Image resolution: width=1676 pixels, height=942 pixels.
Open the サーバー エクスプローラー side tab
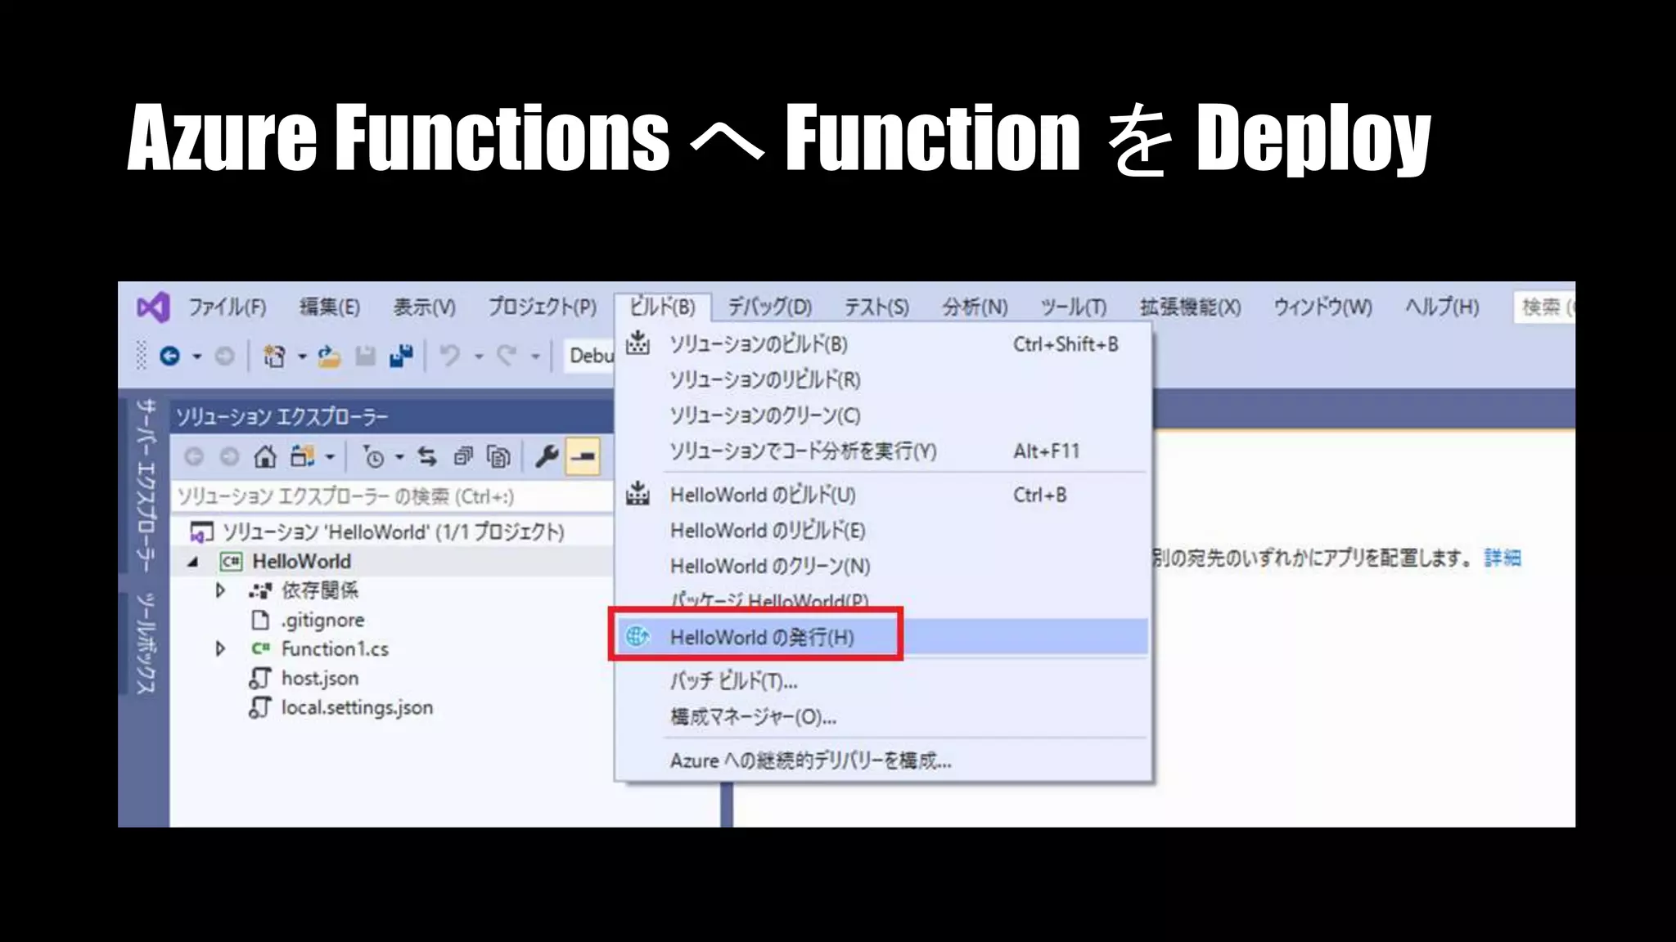145,485
